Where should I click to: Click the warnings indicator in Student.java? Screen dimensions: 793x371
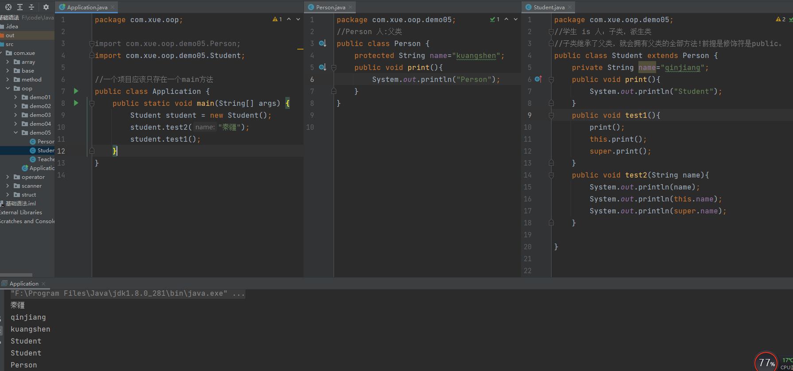(x=781, y=19)
